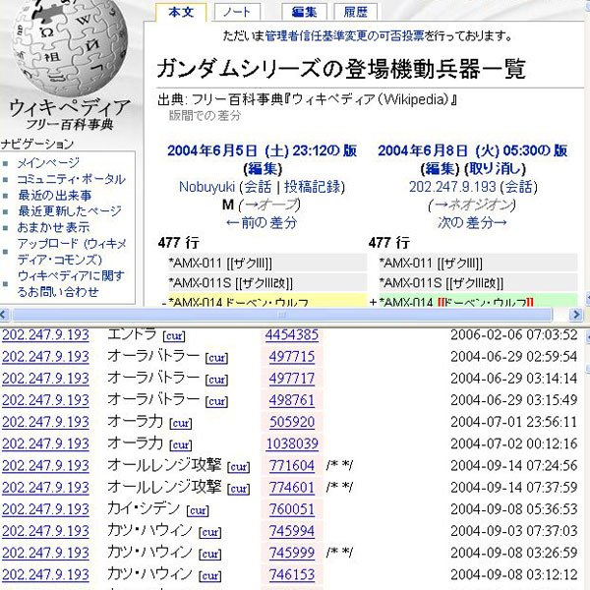Jump to →オーブ section link
The image size is (590, 590).
pyautogui.click(x=269, y=205)
